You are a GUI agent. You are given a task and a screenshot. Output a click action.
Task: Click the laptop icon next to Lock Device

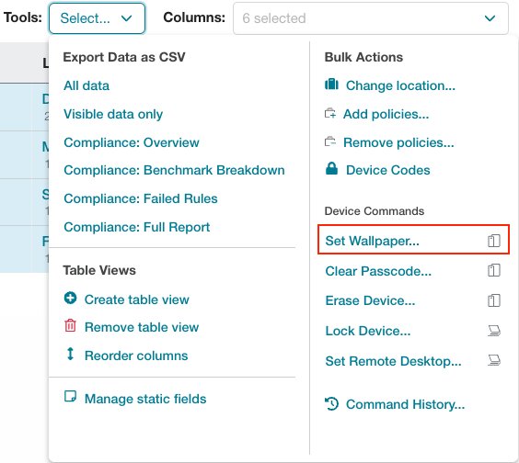494,331
